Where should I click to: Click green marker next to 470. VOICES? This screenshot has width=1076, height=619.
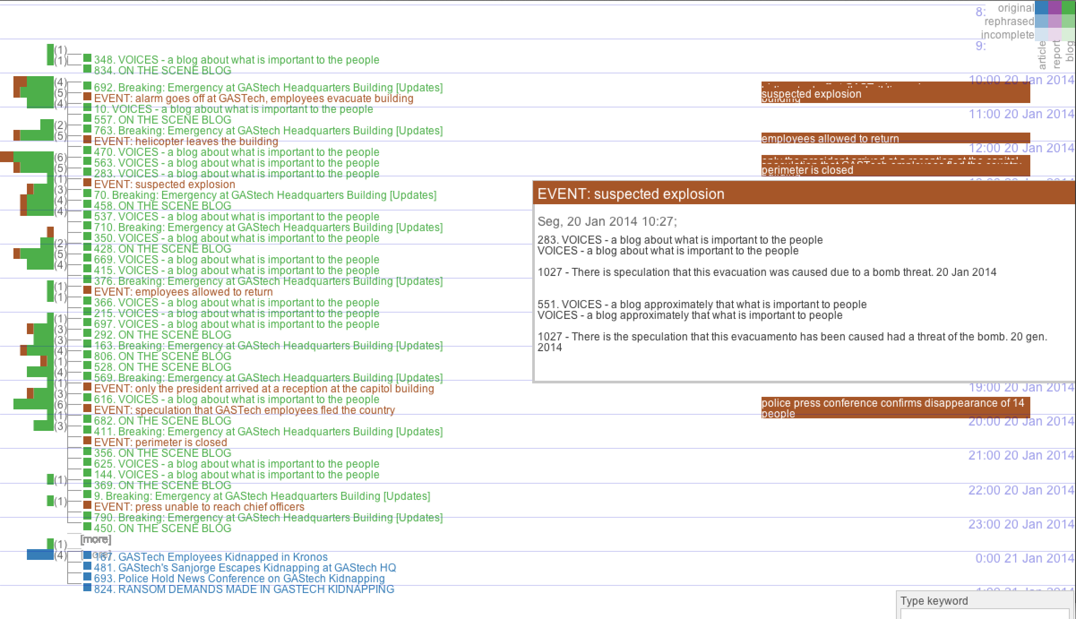(x=87, y=150)
